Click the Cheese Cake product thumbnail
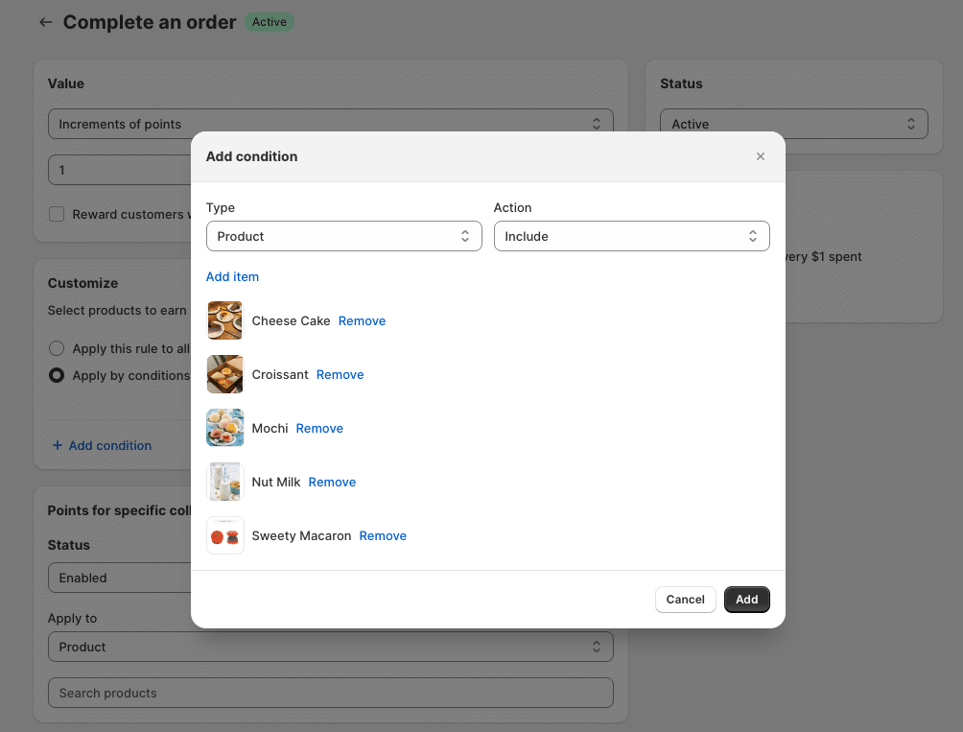963x732 pixels. coord(225,320)
